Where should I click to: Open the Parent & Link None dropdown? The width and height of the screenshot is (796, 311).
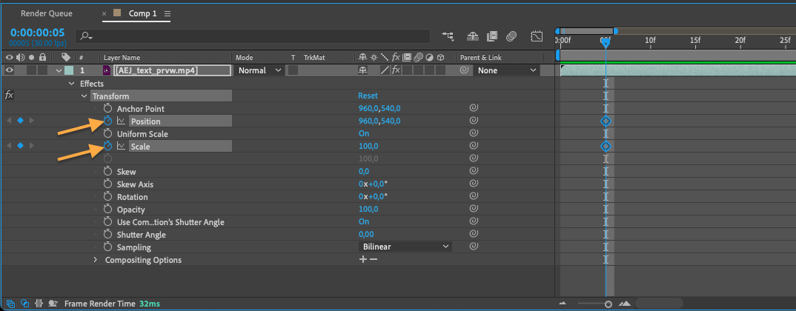506,70
